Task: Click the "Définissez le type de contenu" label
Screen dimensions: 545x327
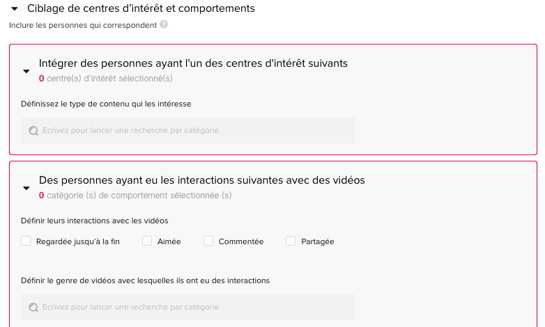Action: click(106, 104)
